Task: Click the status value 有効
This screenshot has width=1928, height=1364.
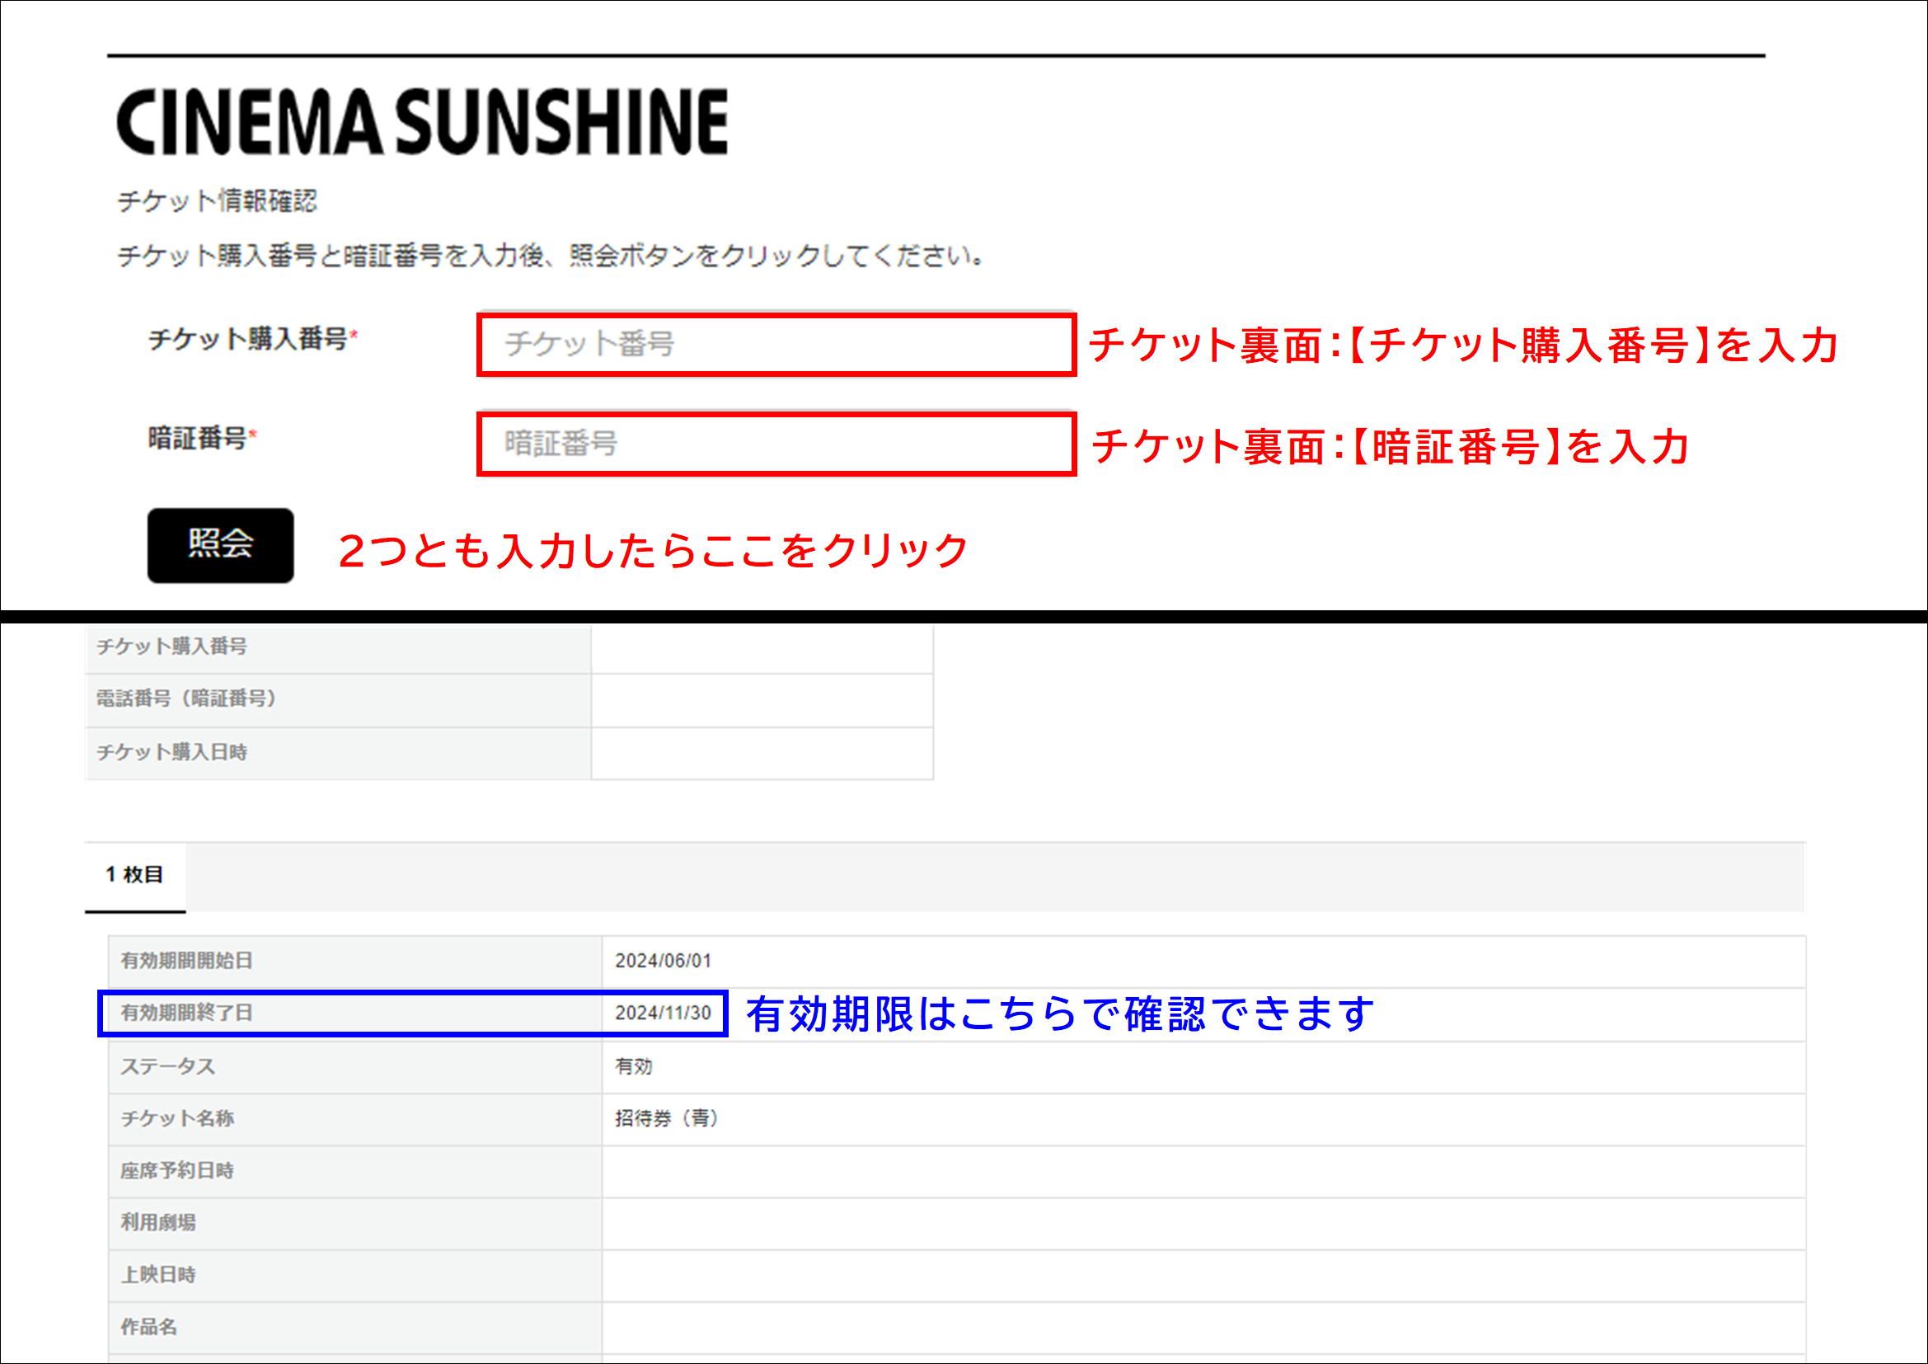Action: coord(634,1066)
